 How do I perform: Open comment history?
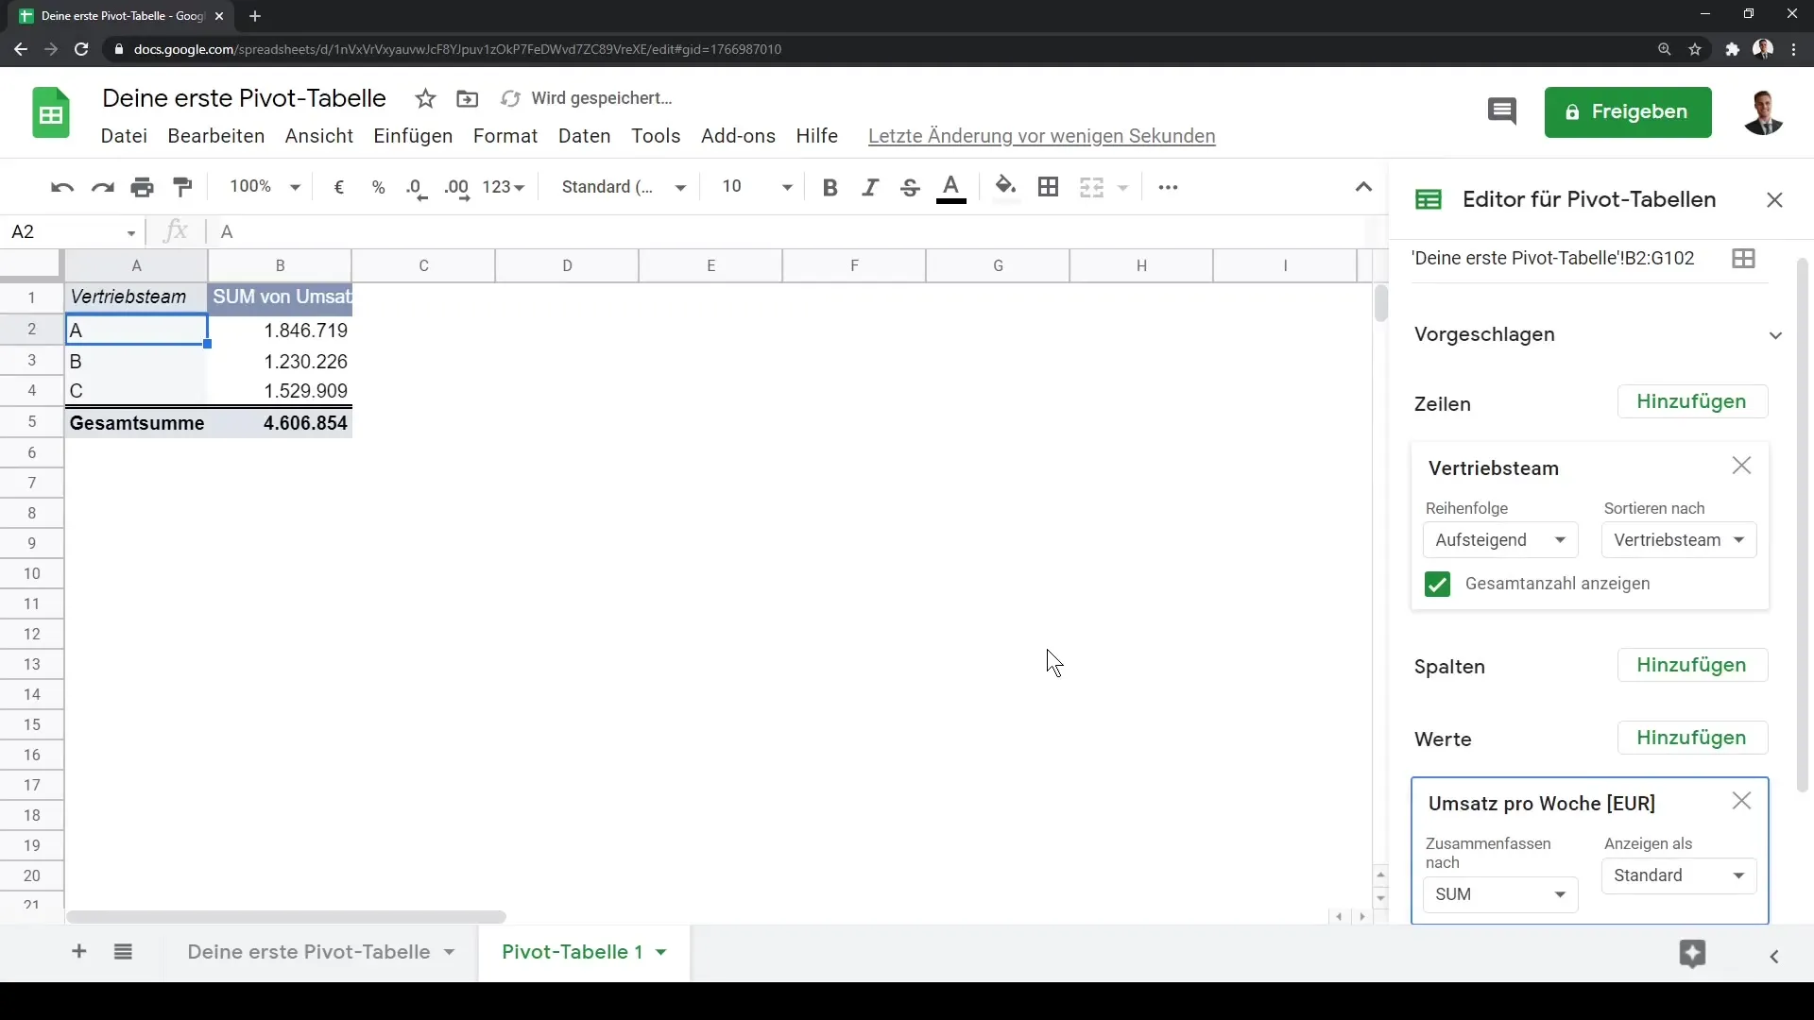[1501, 111]
